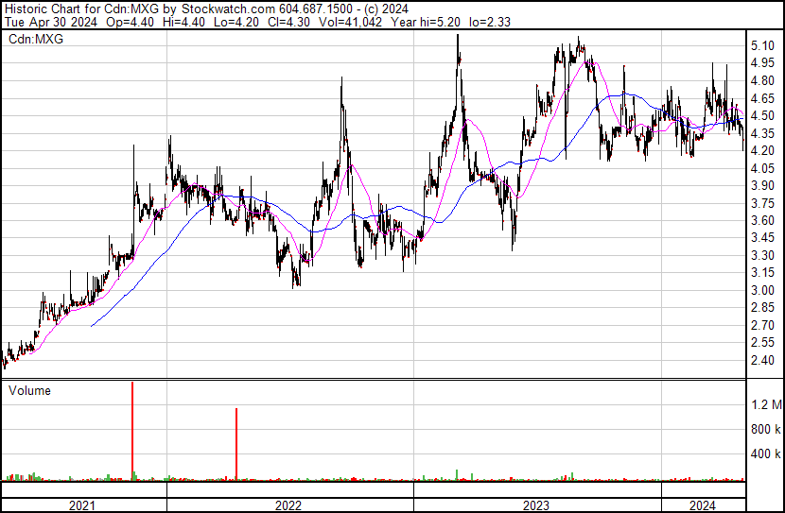Click the Cl=4.30 closing price text
Viewport: 785px width, 513px height.
(287, 22)
